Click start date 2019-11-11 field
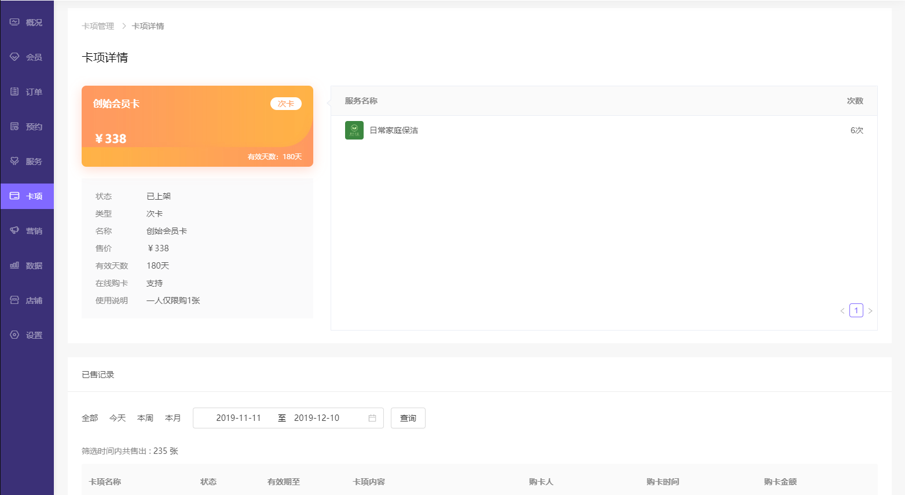 click(239, 418)
